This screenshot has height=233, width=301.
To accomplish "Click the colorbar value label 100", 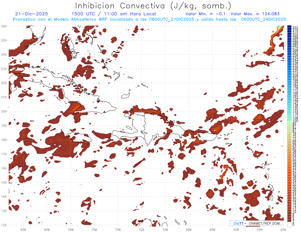I will (295, 121).
